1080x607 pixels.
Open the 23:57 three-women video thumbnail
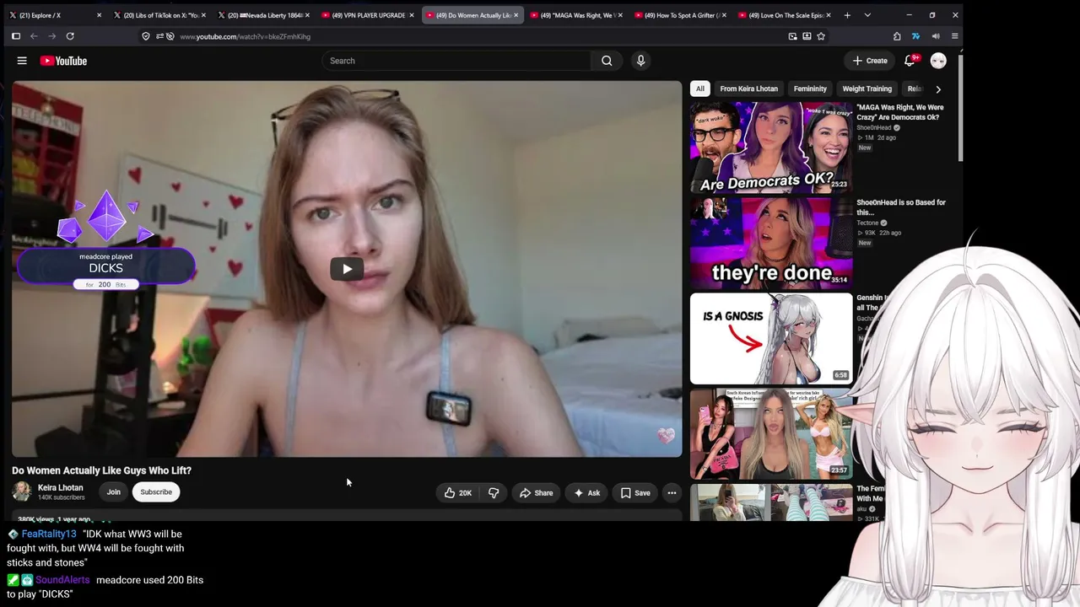pos(771,433)
